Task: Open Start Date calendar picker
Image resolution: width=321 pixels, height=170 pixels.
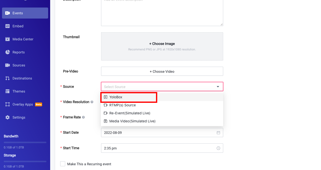Action: pos(218,133)
